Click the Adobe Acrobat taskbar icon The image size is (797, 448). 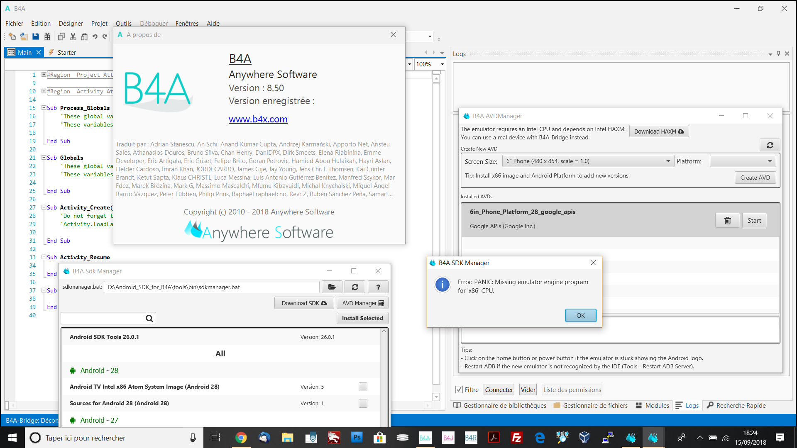point(494,438)
